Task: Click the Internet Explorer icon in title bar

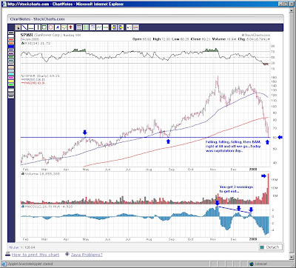Action: coord(4,4)
